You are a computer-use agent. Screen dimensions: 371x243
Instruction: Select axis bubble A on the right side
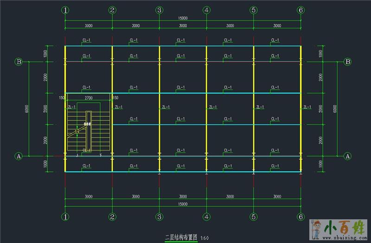tap(347, 156)
